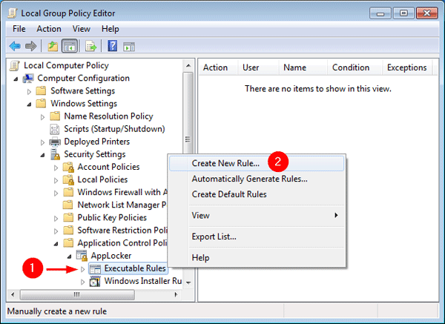445x324 pixels.
Task: Expand the Account Policies node
Action: (x=56, y=168)
